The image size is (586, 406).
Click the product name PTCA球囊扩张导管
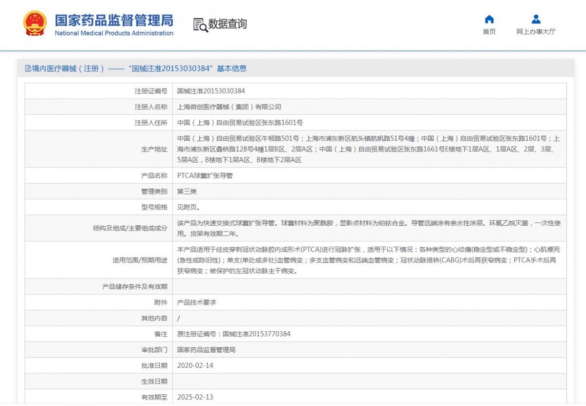205,175
